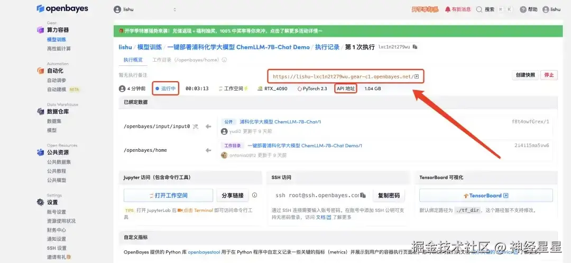This screenshot has height=263, width=571.
Task: Click the 有新消息 bell icon
Action: (448, 9)
